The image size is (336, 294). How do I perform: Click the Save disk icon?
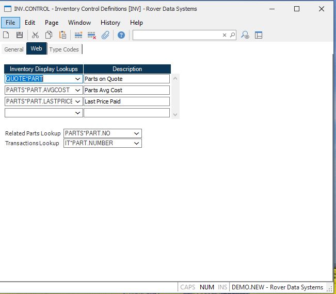20,35
